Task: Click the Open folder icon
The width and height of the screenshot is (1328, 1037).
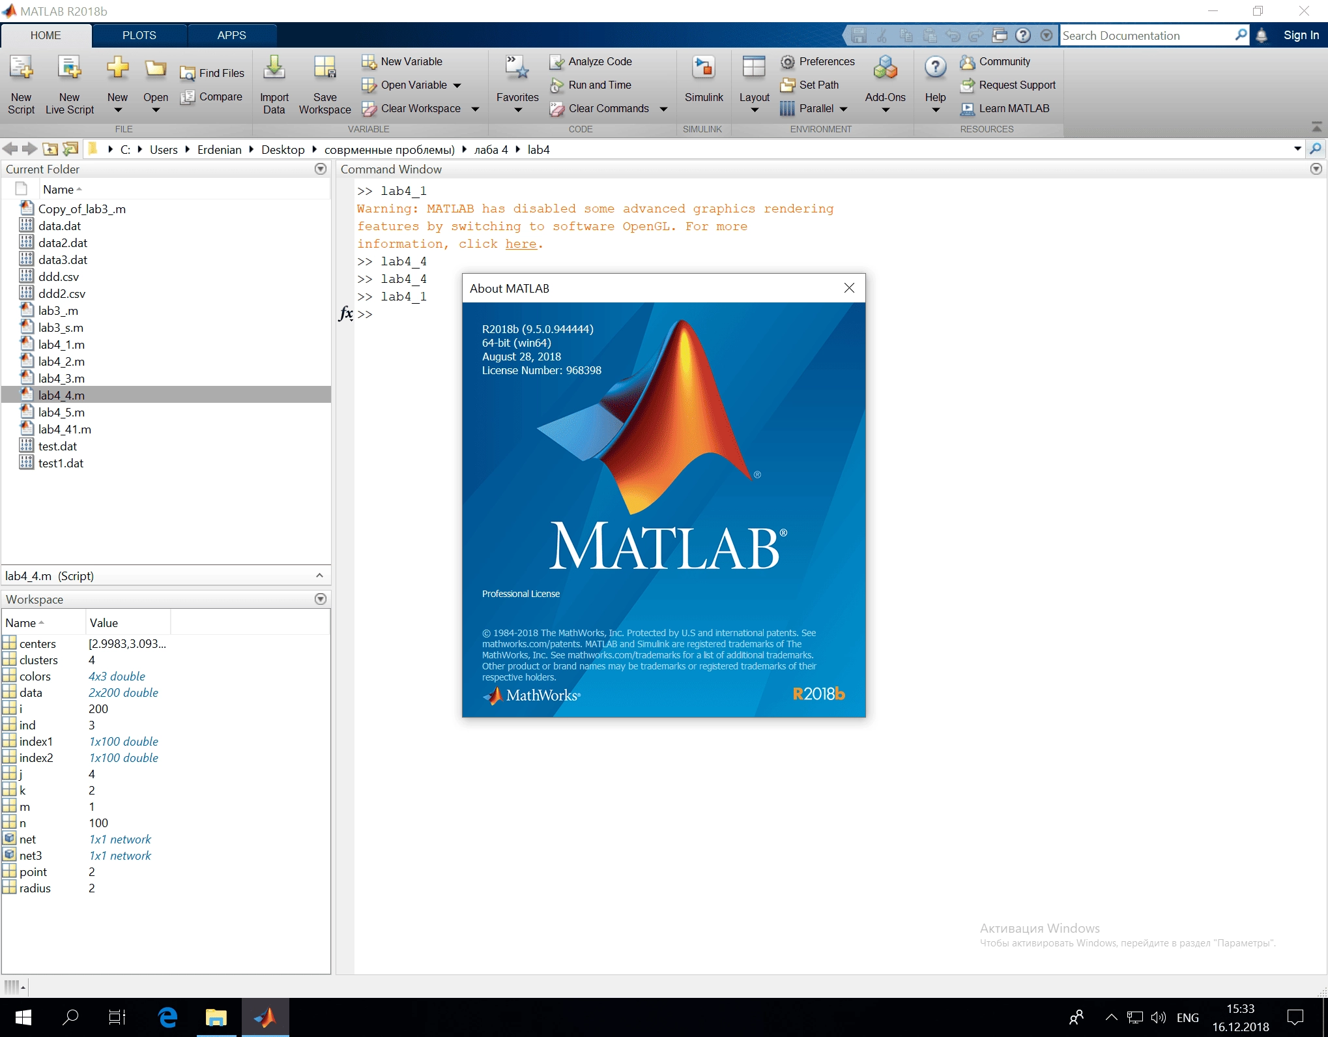Action: point(155,69)
